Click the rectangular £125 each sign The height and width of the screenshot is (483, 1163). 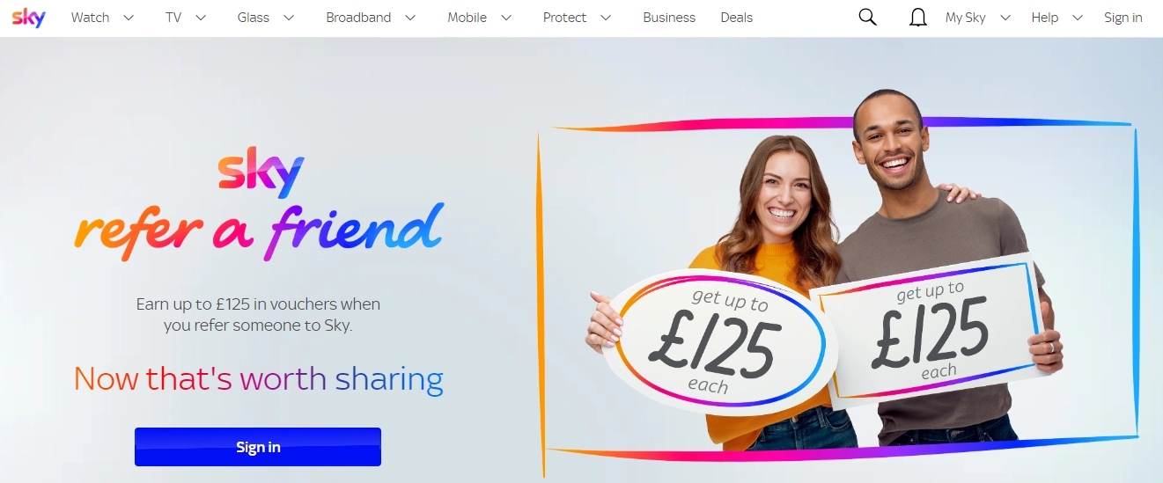[x=931, y=327]
